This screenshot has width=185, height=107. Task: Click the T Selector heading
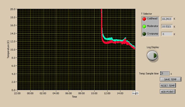click(x=146, y=14)
